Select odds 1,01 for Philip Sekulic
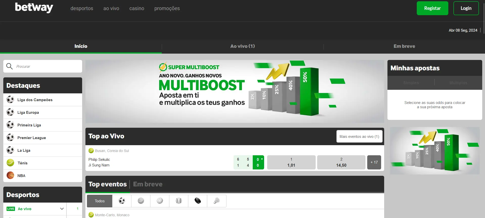The width and height of the screenshot is (485, 218). click(x=291, y=162)
